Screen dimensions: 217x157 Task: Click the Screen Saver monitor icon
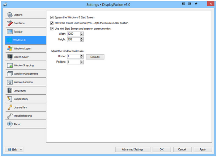click(10, 57)
